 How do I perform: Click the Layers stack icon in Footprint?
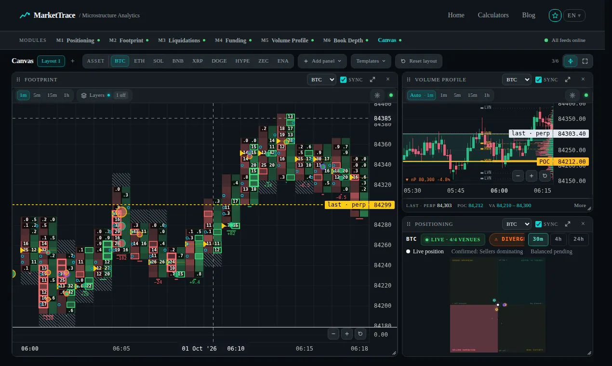coord(84,95)
